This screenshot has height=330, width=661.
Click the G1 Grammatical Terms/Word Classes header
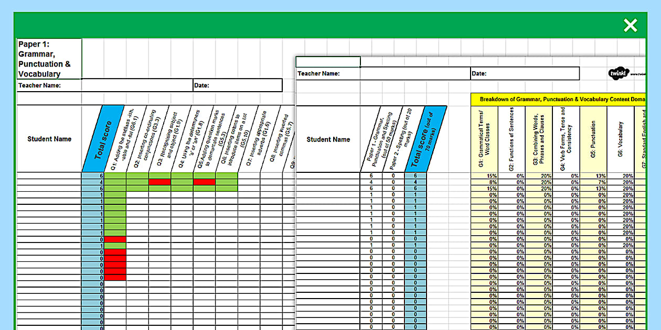point(484,139)
